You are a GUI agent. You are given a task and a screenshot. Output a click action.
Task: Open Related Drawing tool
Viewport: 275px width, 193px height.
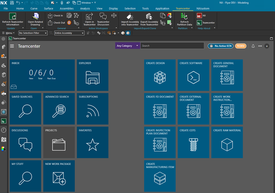coord(35,19)
